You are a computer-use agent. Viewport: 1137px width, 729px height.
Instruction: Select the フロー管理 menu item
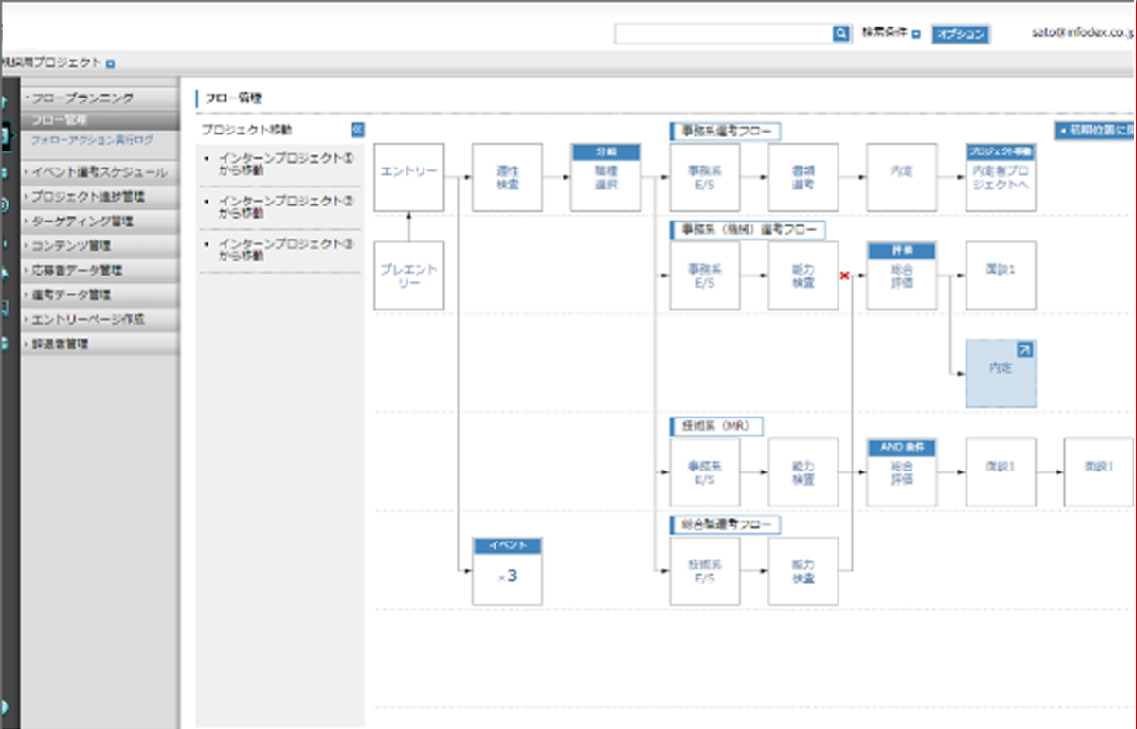[x=100, y=120]
